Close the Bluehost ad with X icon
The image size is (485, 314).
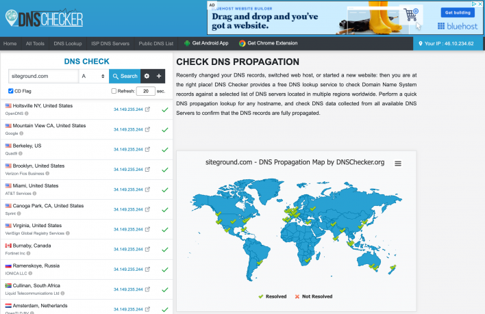[x=480, y=4]
